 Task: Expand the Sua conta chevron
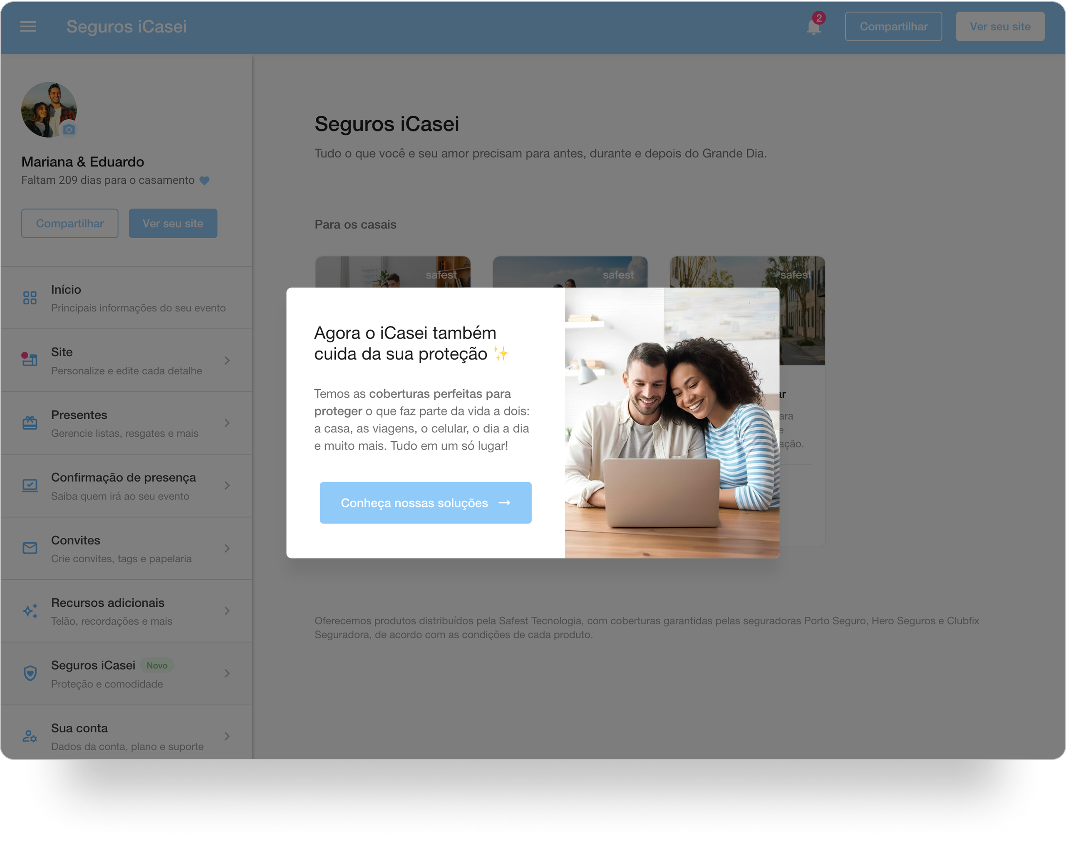(227, 737)
